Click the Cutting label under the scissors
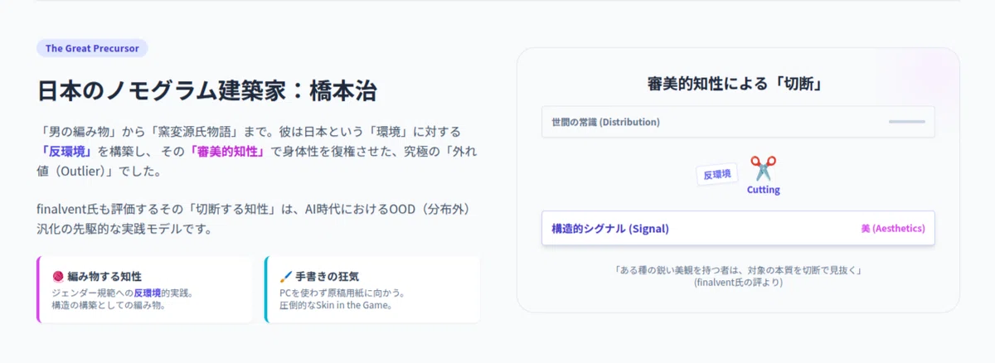Screen dimensions: 995x363 (x=763, y=190)
